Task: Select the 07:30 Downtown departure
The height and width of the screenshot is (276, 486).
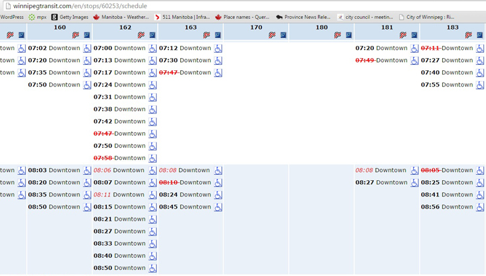Action: click(x=185, y=61)
